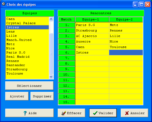Click match number 10 row header

tap(67, 75)
